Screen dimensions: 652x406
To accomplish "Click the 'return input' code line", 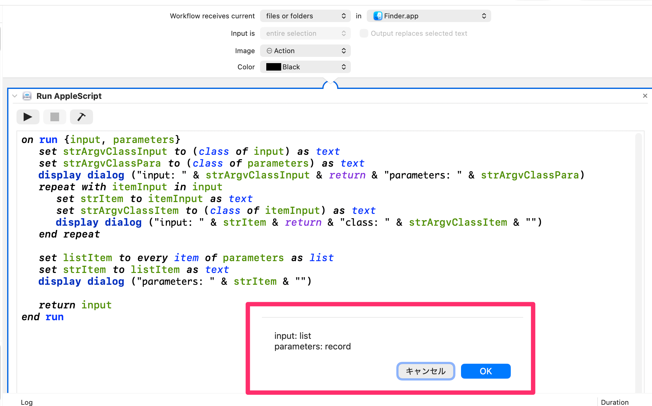I will [75, 305].
